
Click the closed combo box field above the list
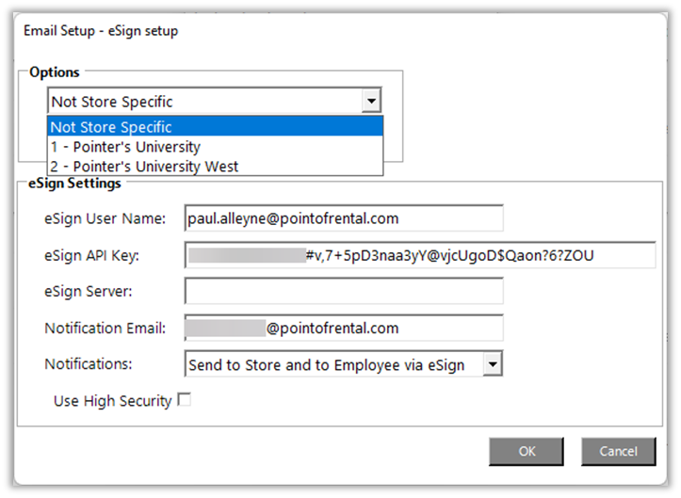tap(204, 101)
